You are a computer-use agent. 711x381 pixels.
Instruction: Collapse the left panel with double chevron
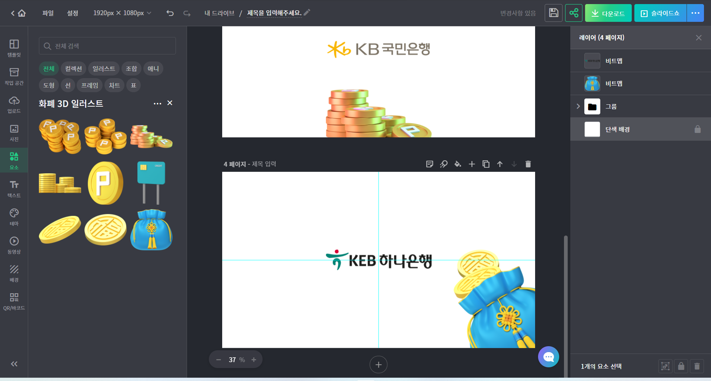point(14,364)
